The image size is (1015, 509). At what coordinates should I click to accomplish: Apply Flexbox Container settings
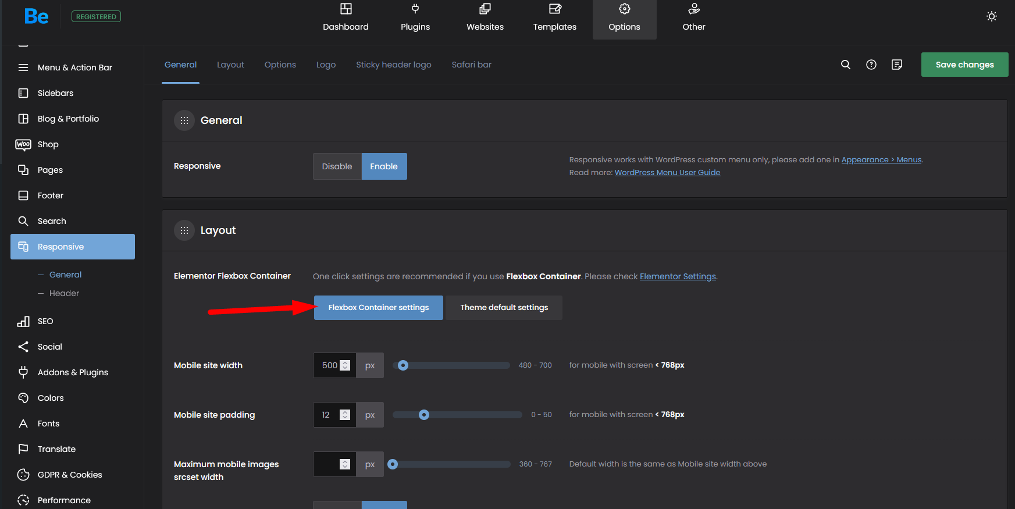pyautogui.click(x=379, y=308)
